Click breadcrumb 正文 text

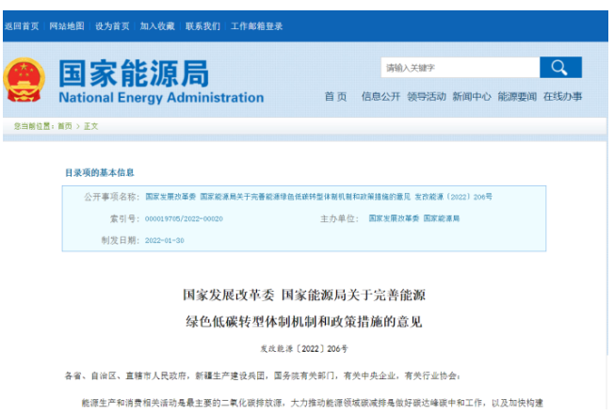[90, 126]
